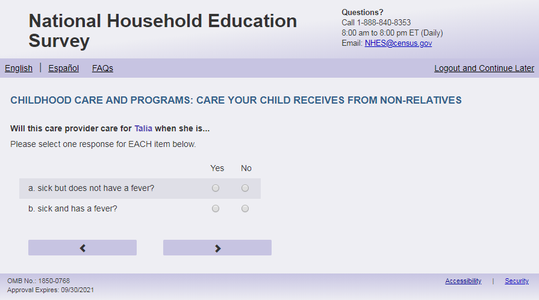Click the Childhood Care and Programs section heading
This screenshot has height=300, width=539.
236,100
